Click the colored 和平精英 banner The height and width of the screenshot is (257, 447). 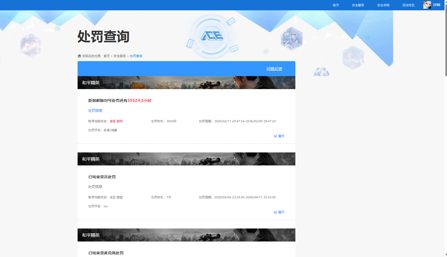pyautogui.click(x=186, y=83)
